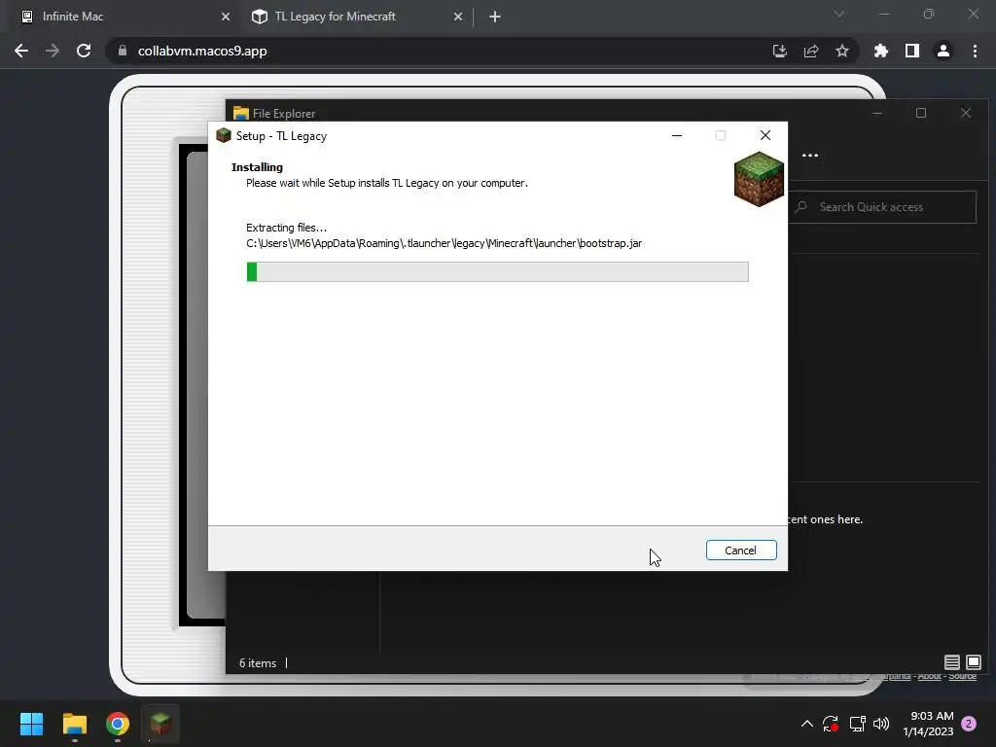Switch to TL Legacy for Minecraft tab
This screenshot has height=747, width=996.
(357, 17)
